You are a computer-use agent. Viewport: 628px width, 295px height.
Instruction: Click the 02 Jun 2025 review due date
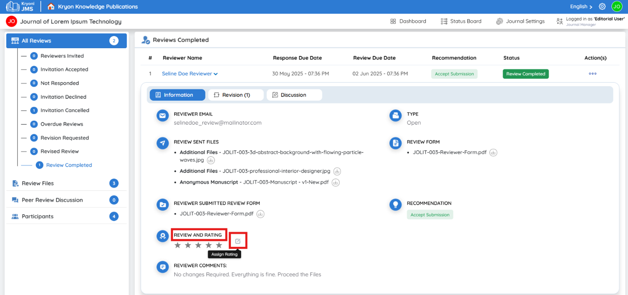(x=380, y=74)
